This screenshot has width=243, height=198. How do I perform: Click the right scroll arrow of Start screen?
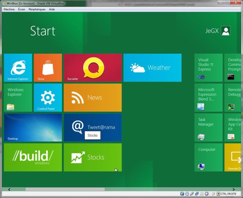pyautogui.click(x=234, y=189)
